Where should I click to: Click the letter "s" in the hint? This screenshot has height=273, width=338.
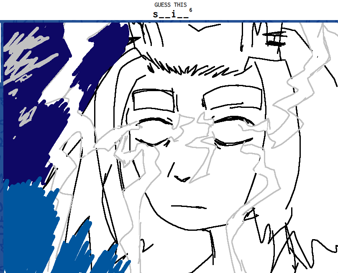[156, 14]
